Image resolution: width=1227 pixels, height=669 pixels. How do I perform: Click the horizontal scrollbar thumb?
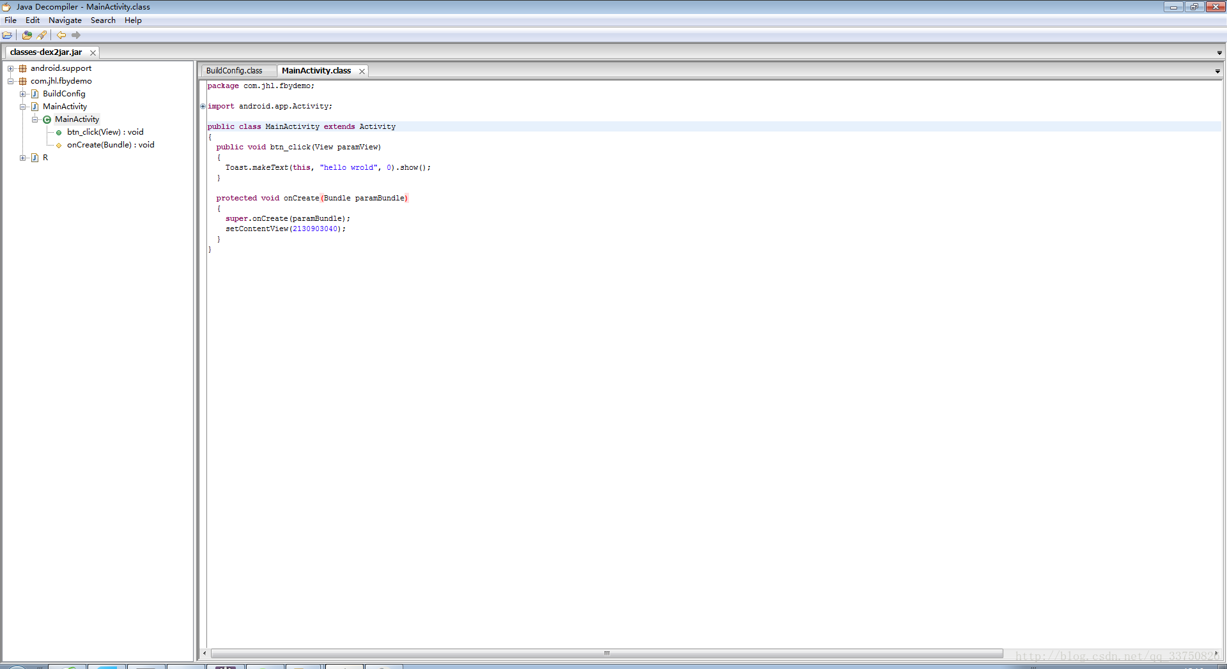(x=606, y=653)
